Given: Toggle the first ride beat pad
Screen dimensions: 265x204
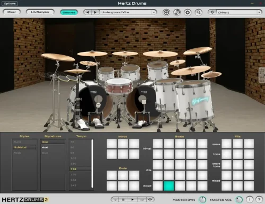Looking at the screenshot, I should coord(157,165).
